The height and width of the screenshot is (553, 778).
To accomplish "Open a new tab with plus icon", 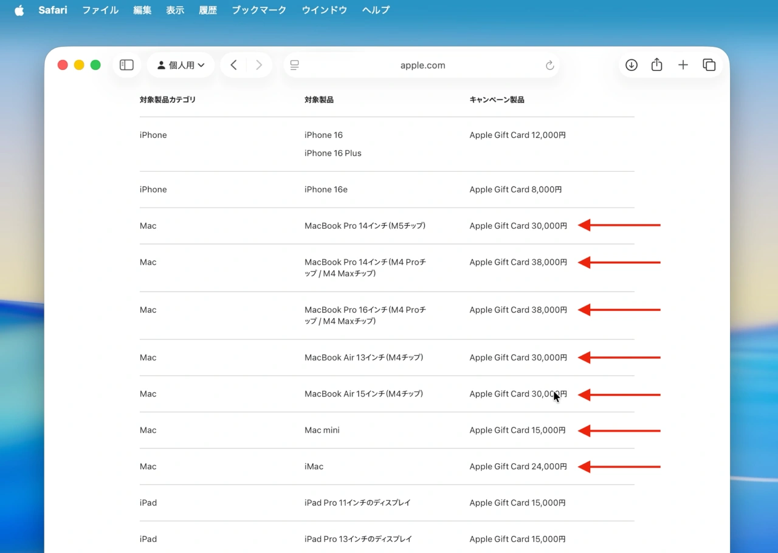I will (683, 65).
